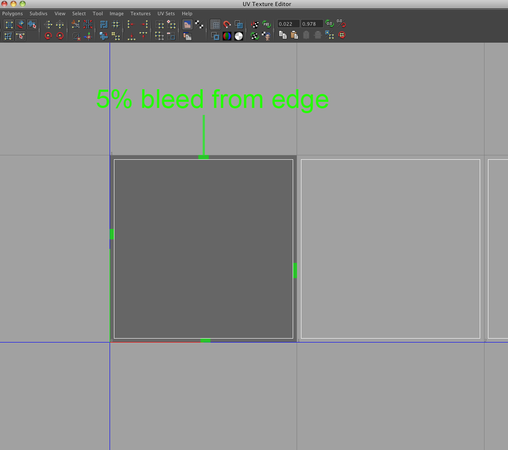
Task: Cycle UVs counterclockwise icon
Action: tap(342, 35)
